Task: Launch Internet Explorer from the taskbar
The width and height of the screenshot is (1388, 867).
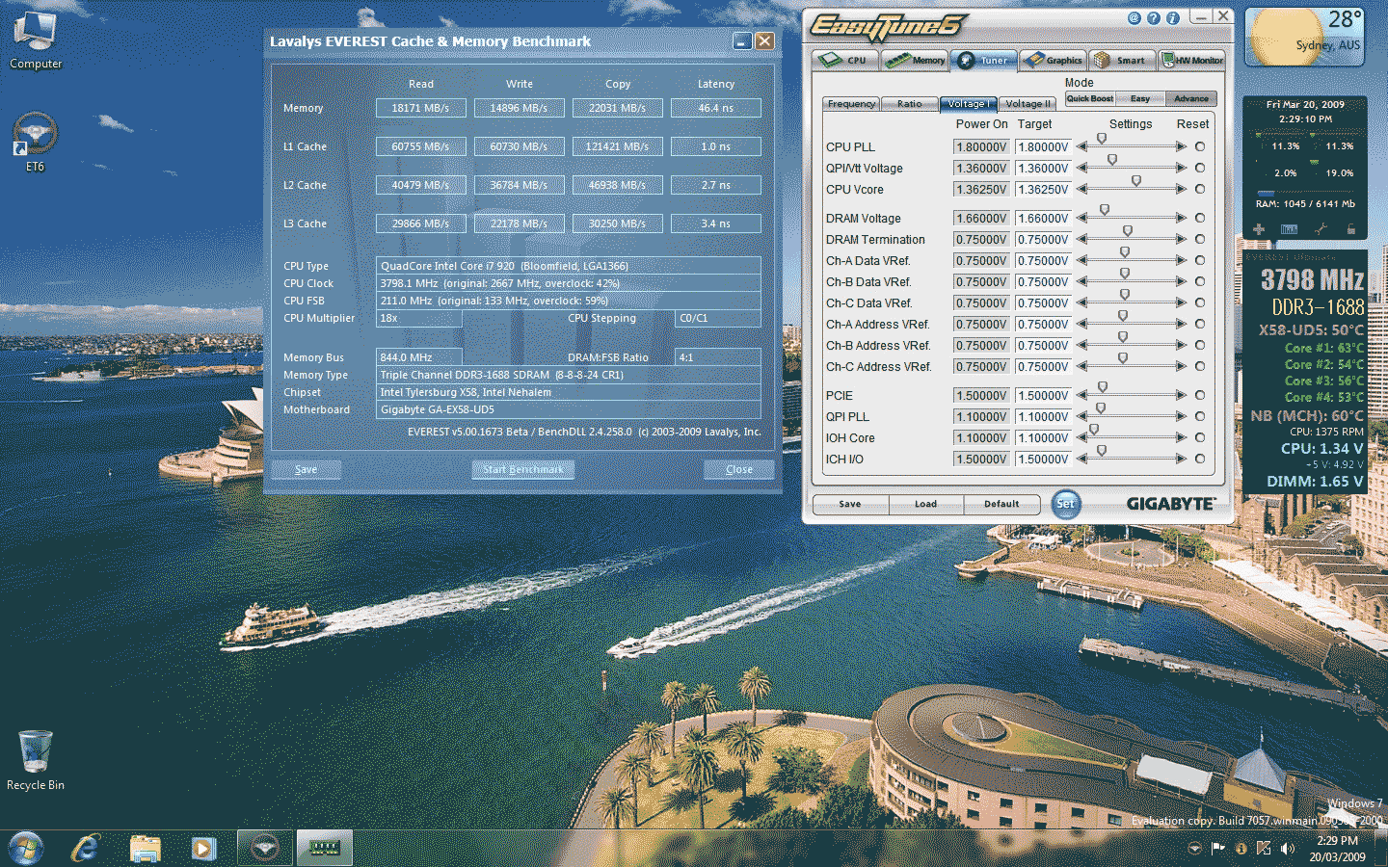Action: pyautogui.click(x=86, y=848)
